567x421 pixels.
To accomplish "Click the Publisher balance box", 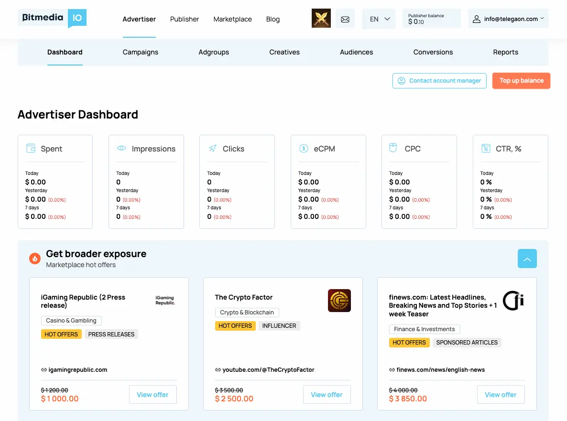I will click(431, 19).
